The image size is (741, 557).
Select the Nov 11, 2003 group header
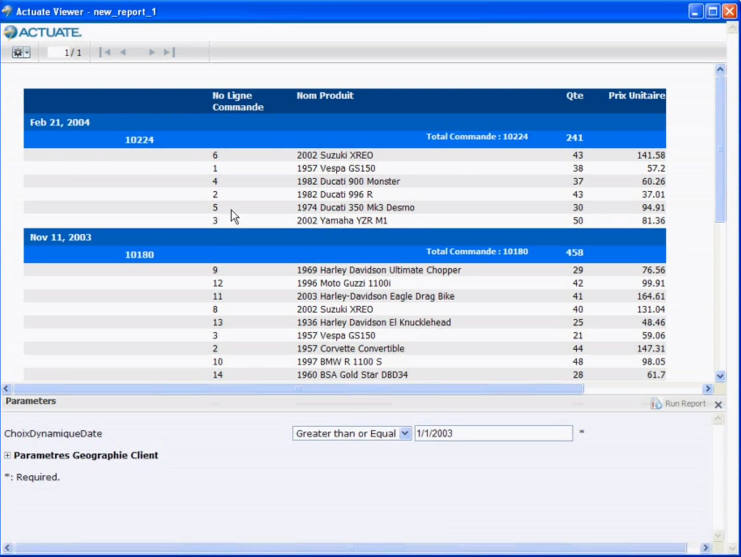click(x=345, y=237)
